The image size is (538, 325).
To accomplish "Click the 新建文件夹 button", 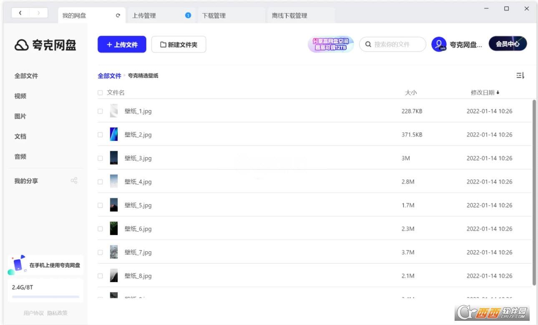I will point(178,45).
